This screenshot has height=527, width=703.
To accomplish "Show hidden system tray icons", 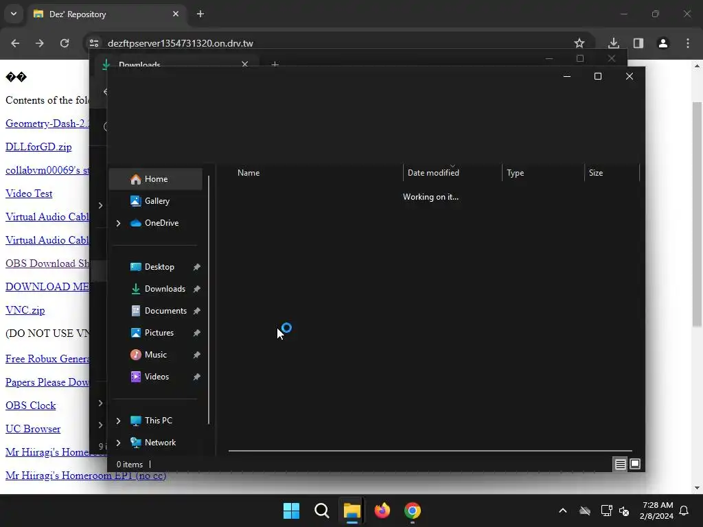I will coord(563,511).
